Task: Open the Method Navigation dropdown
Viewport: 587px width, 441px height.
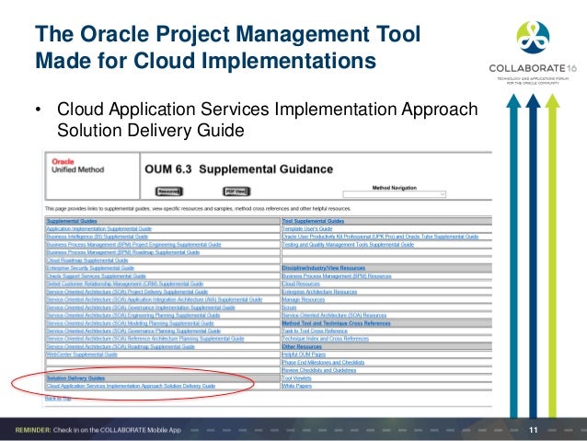Action: tap(394, 194)
